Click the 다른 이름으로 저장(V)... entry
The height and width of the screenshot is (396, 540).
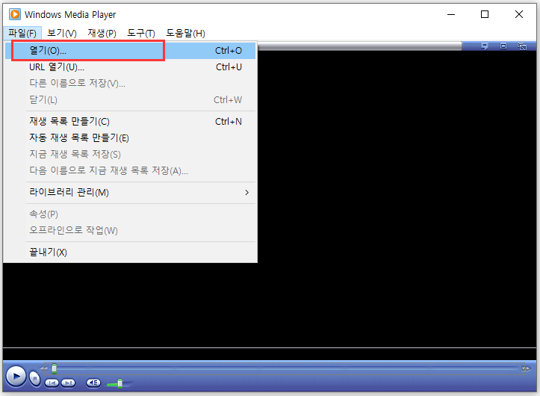click(x=130, y=83)
